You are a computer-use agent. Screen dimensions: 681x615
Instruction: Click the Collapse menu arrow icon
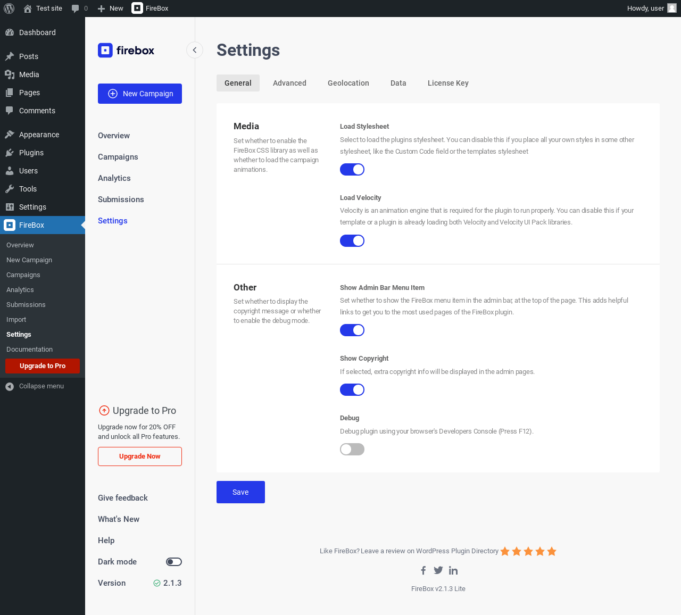point(10,386)
